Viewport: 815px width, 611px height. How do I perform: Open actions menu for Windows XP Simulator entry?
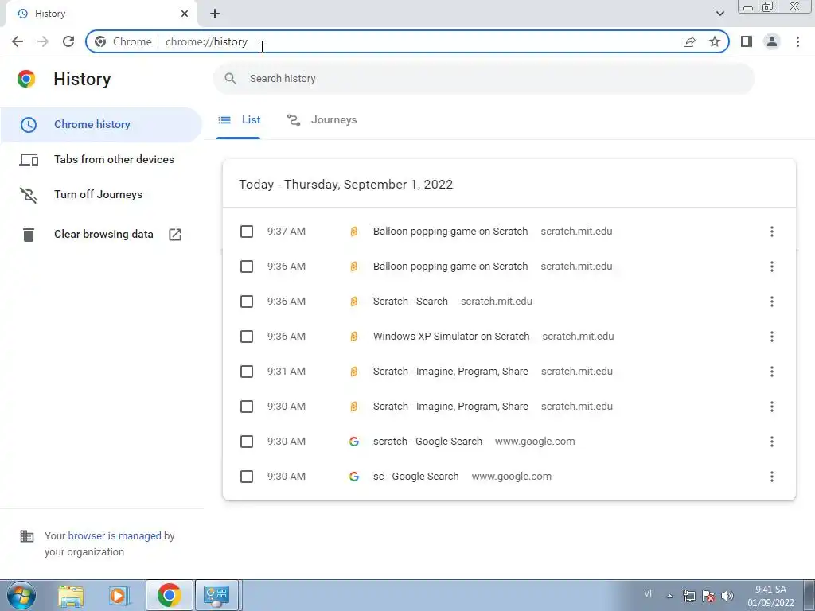[772, 337]
